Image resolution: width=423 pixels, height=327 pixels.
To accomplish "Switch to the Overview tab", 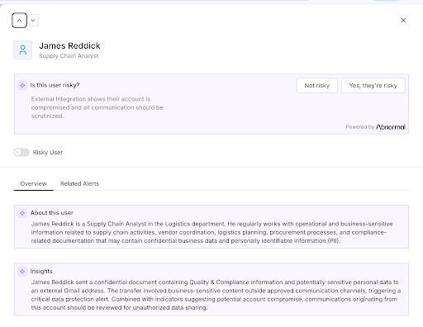I will (33, 183).
